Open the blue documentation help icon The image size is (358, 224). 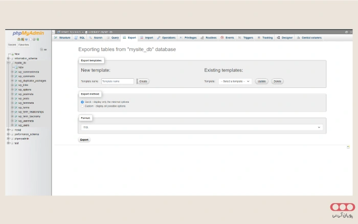click(26, 39)
